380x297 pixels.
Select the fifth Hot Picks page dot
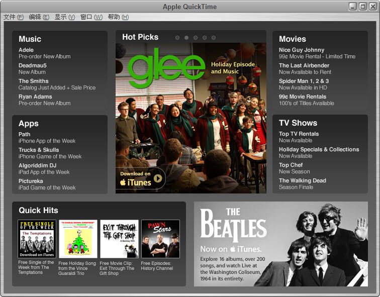(214, 38)
